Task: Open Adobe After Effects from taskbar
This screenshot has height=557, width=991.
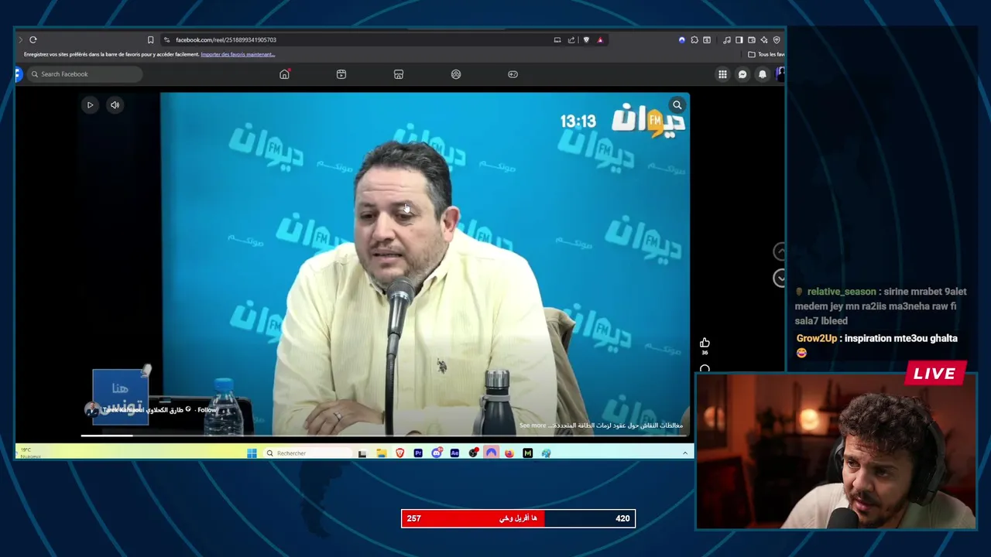Action: (x=454, y=453)
